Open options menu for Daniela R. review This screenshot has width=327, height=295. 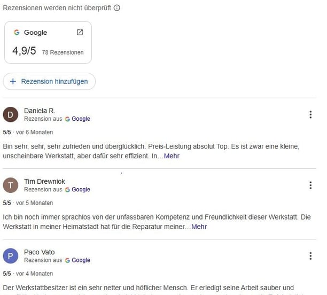tap(310, 114)
